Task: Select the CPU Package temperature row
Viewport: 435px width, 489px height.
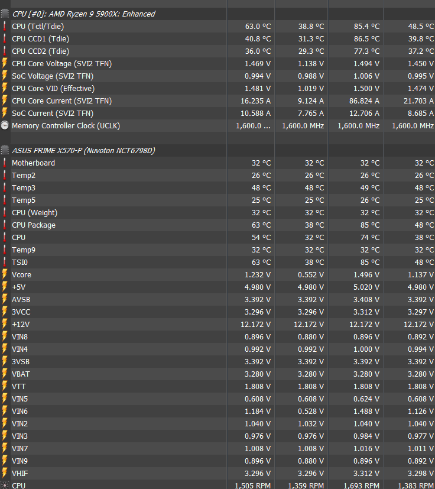Action: pyautogui.click(x=34, y=225)
